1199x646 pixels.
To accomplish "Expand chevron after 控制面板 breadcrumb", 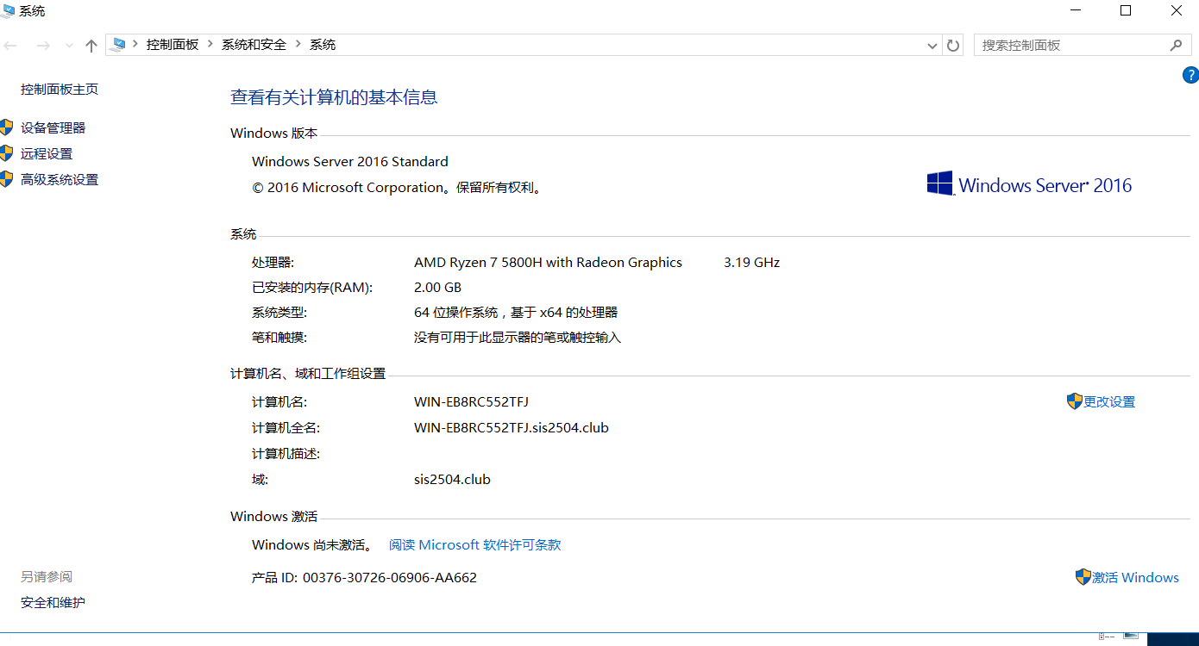I will 210,45.
